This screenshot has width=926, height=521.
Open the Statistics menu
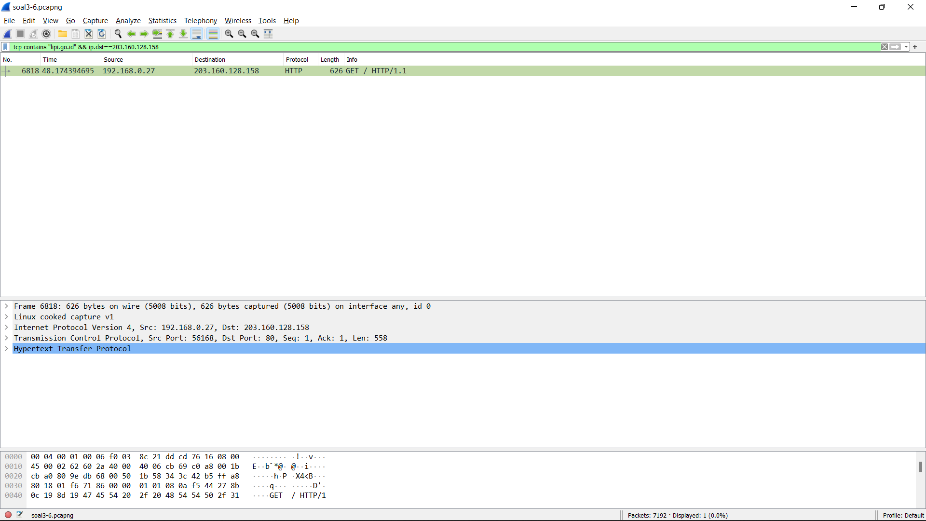tap(162, 21)
